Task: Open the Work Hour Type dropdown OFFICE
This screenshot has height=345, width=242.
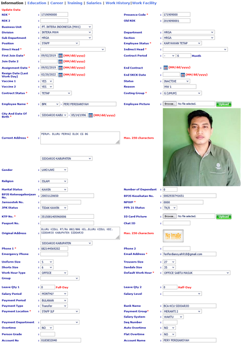Action: click(54, 273)
